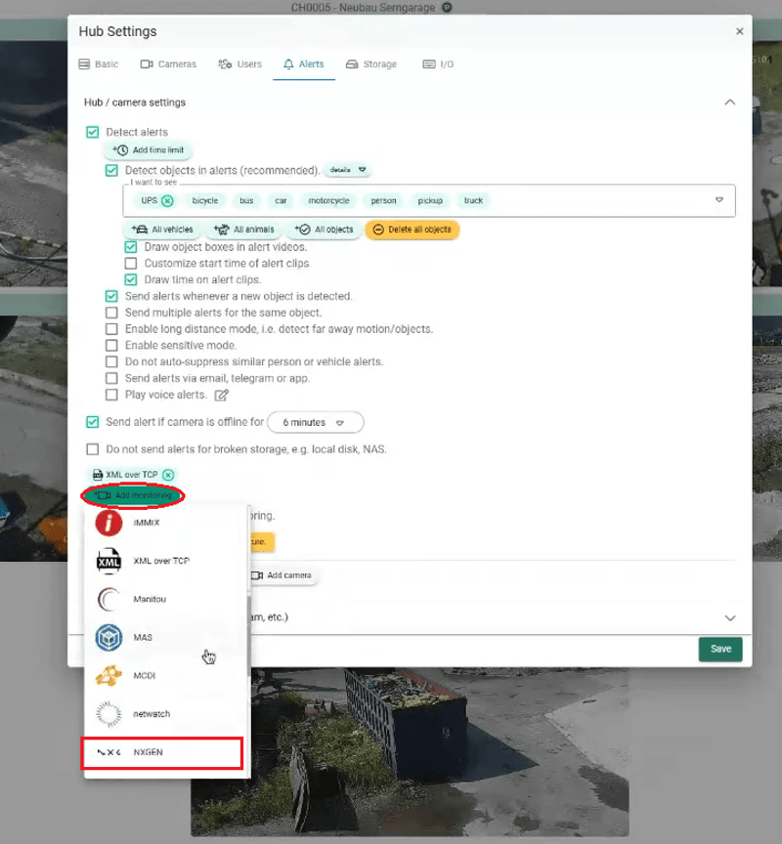Click the car object tag

pos(281,201)
